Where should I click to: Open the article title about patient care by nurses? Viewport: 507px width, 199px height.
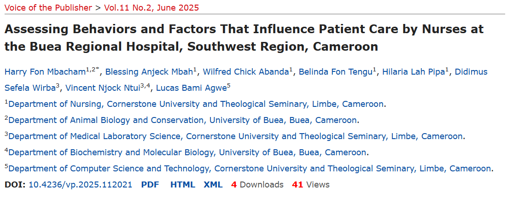tap(244, 38)
